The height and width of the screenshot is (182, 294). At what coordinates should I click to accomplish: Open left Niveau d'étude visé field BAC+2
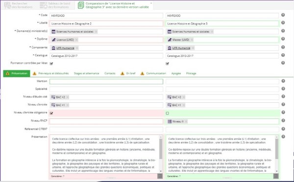[x=106, y=97]
